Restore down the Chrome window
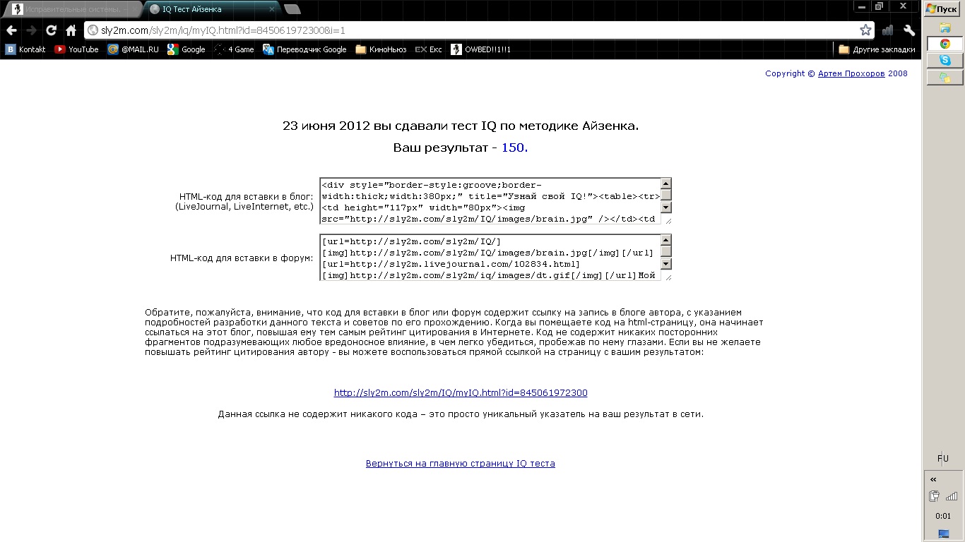Image resolution: width=965 pixels, height=542 pixels. tap(879, 6)
